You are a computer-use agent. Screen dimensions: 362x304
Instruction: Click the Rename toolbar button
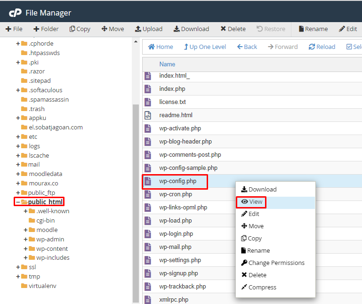coord(314,29)
